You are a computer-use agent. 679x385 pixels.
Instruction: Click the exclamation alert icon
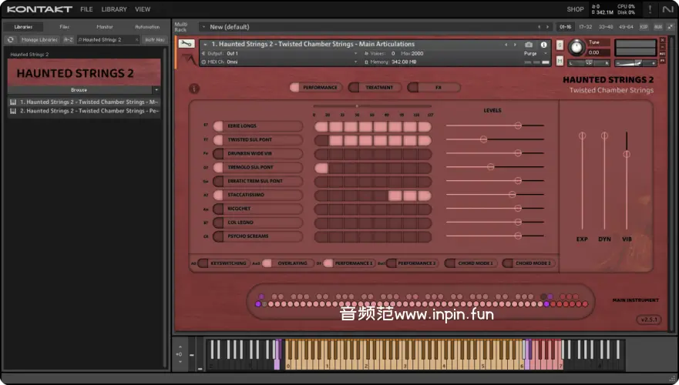pyautogui.click(x=650, y=9)
